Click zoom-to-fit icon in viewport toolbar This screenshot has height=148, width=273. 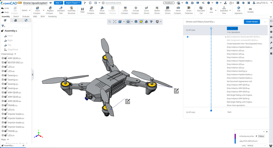coord(115,21)
